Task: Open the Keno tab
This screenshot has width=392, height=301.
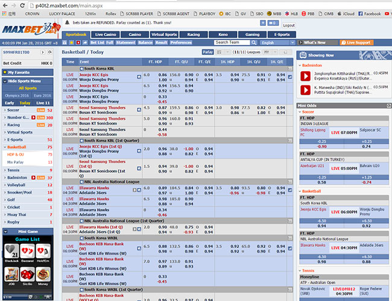Action: (x=223, y=34)
